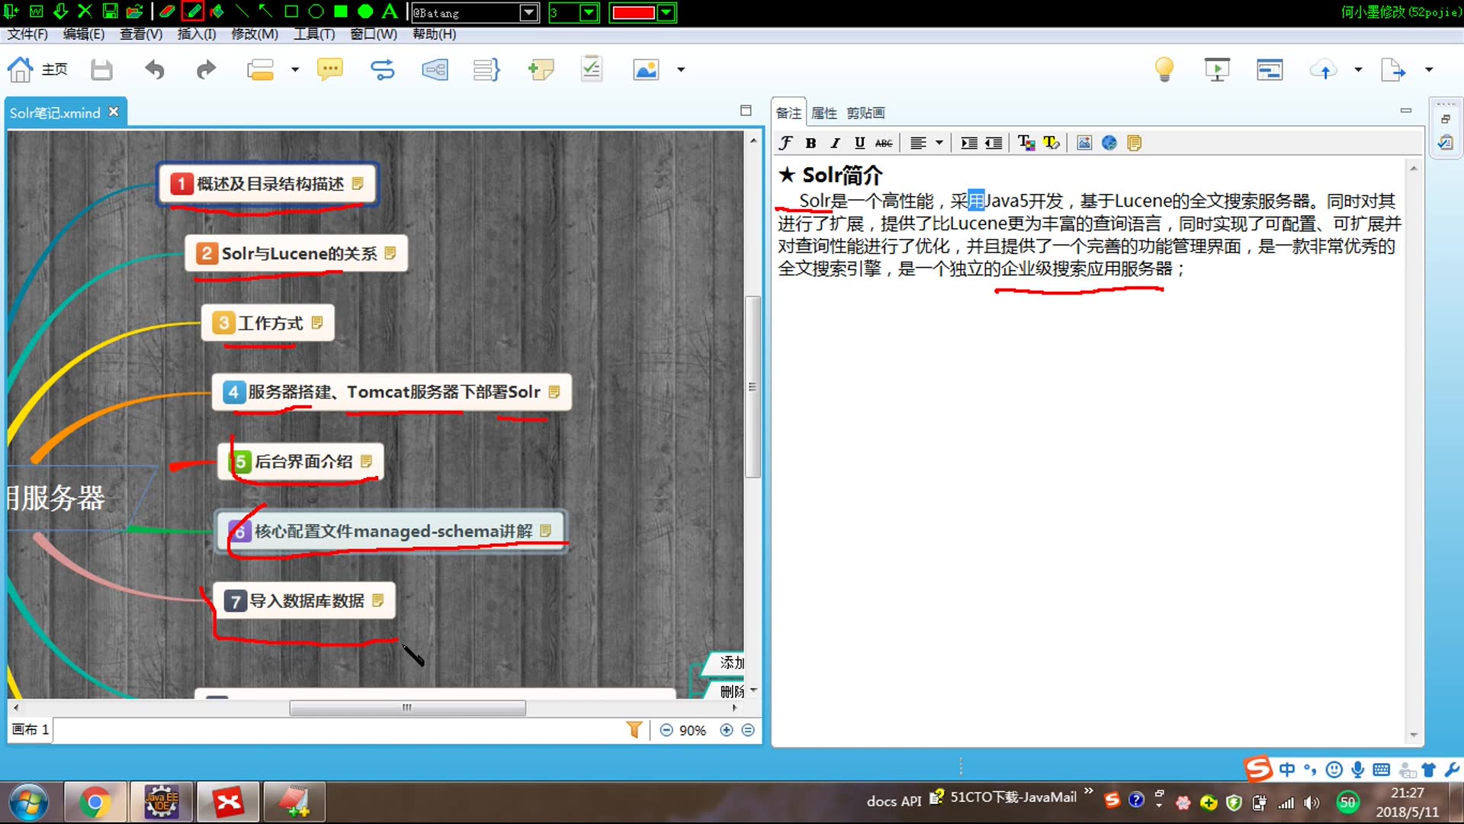Pick the filled rectangle shape tool
The height and width of the screenshot is (824, 1464).
pos(341,11)
